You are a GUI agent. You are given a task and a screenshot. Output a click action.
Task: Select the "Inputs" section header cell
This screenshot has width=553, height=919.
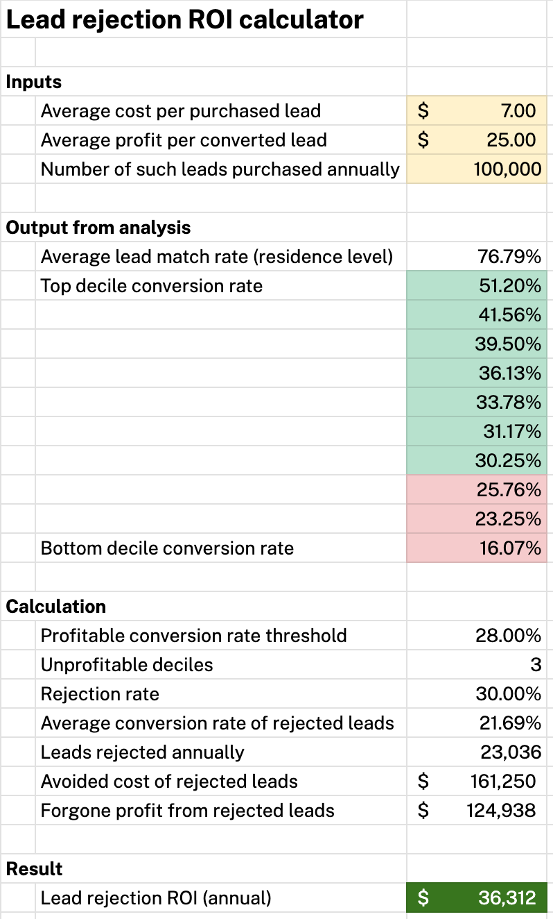pyautogui.click(x=34, y=82)
